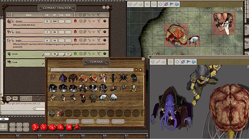Click the search field in the Tokens window

click(x=92, y=69)
